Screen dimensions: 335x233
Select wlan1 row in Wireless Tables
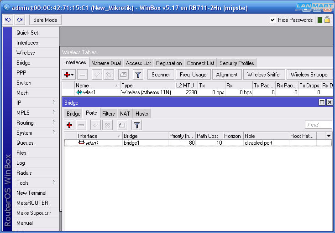[x=198, y=92]
